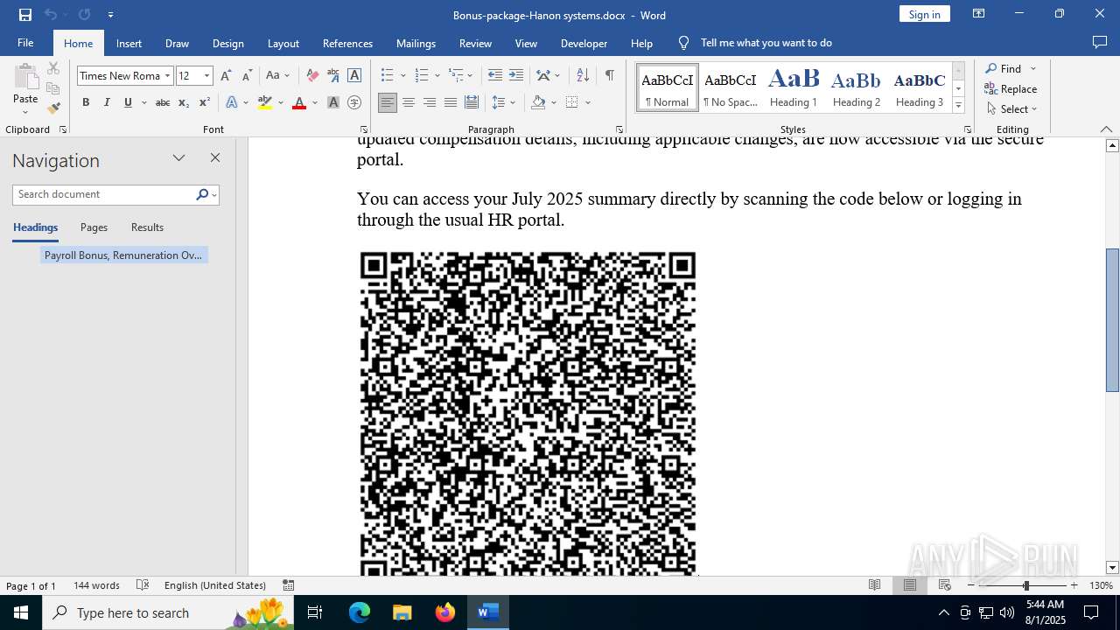Open the Pages tab in Navigation
The width and height of the screenshot is (1120, 630).
click(x=94, y=227)
